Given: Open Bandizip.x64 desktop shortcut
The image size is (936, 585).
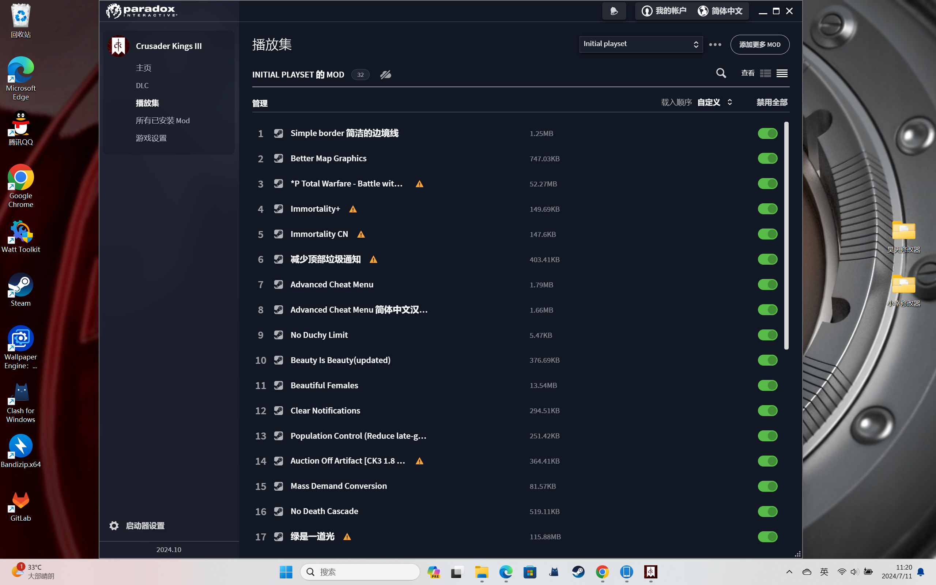Looking at the screenshot, I should 20,451.
